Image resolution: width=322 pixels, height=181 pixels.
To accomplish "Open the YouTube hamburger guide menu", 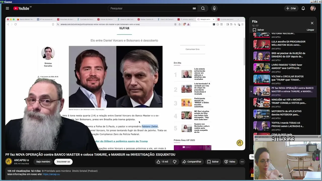I will 7,8.
